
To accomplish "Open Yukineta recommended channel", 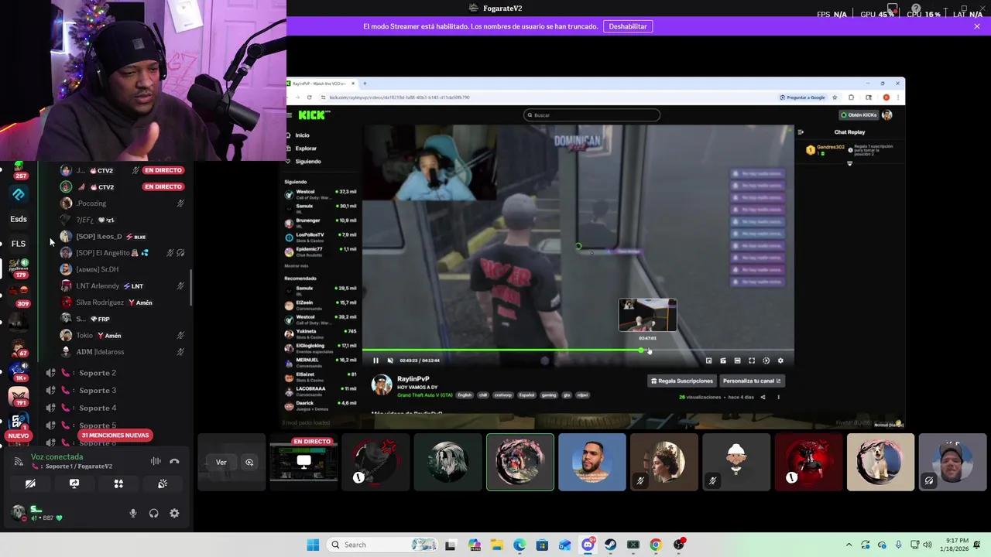I will 321,333.
